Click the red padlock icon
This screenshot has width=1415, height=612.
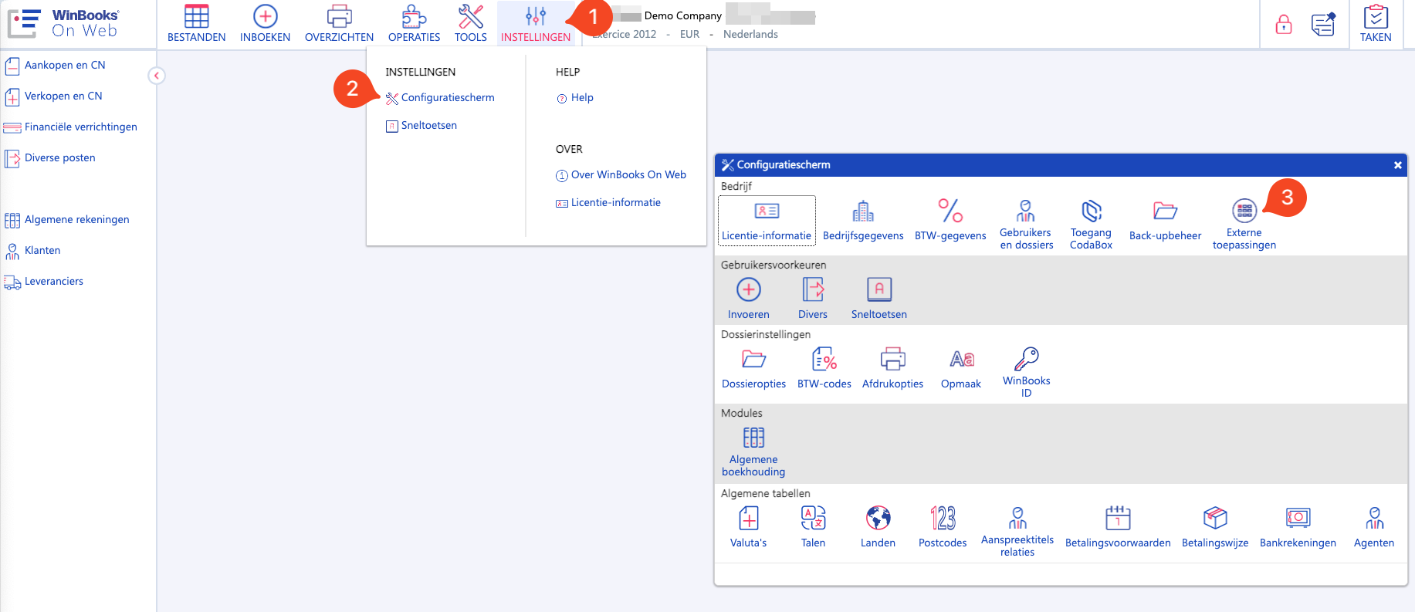click(x=1284, y=25)
